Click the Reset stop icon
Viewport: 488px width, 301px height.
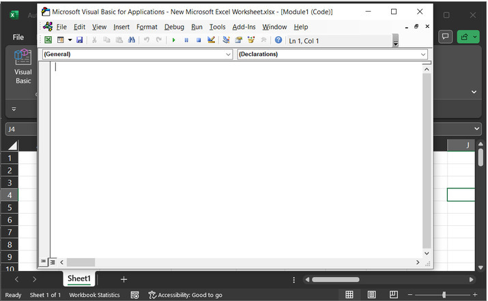pos(199,40)
